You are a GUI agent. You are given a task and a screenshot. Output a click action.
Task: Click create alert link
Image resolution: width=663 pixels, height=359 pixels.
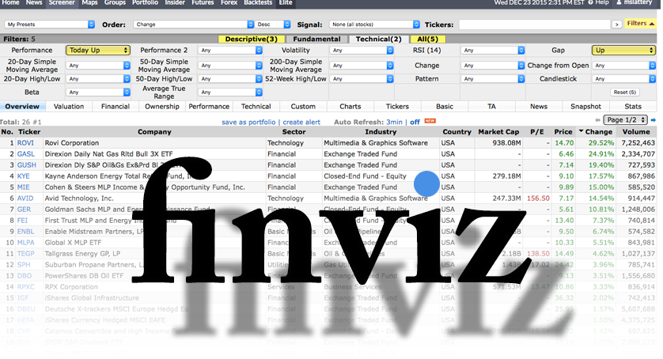pos(301,122)
